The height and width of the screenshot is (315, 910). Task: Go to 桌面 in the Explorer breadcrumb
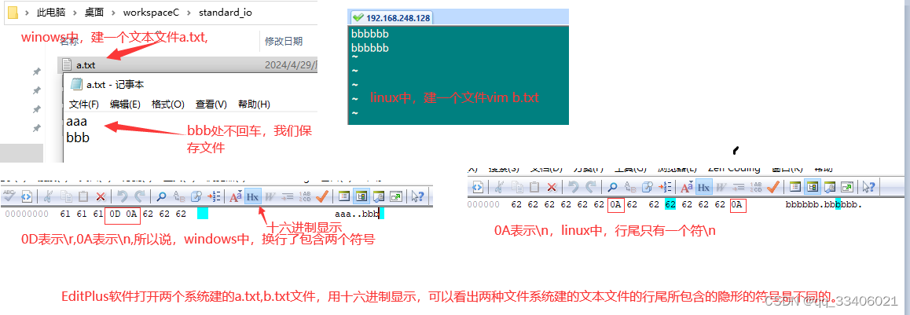94,13
